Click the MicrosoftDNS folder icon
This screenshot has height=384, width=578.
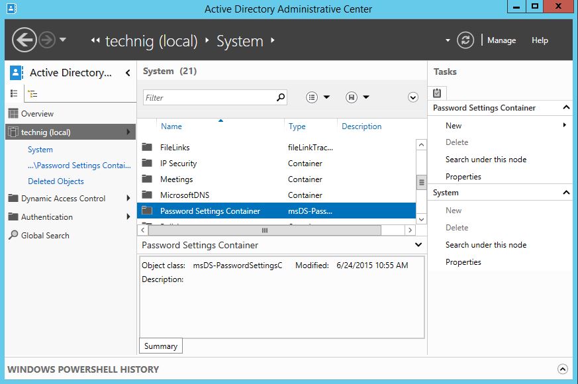pos(147,195)
